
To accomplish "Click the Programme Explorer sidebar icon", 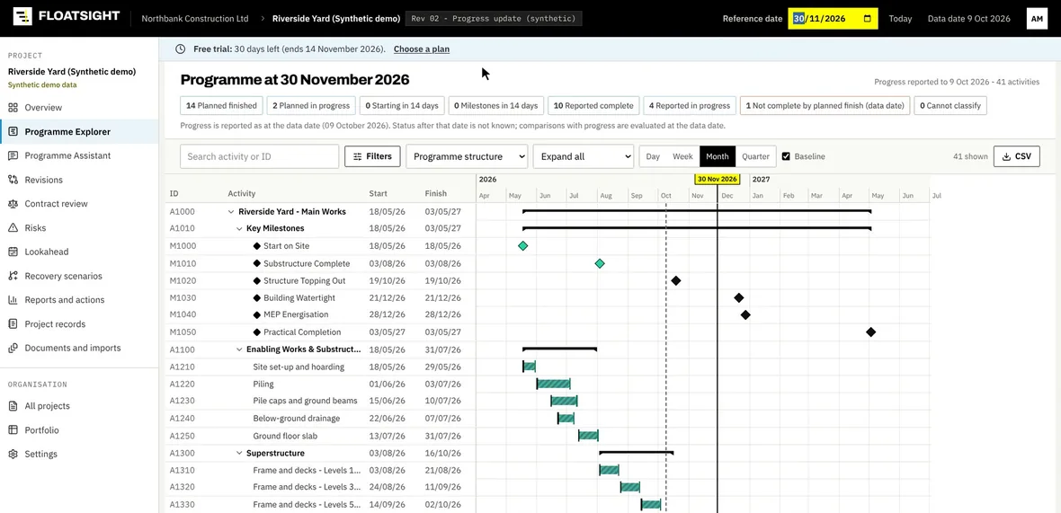I will [13, 132].
